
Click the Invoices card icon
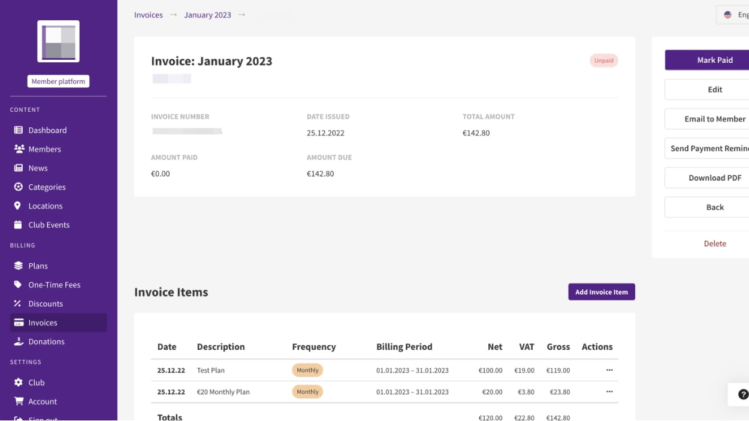(x=19, y=322)
